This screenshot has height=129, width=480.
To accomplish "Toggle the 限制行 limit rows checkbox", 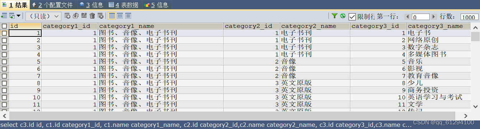I will [x=352, y=16].
